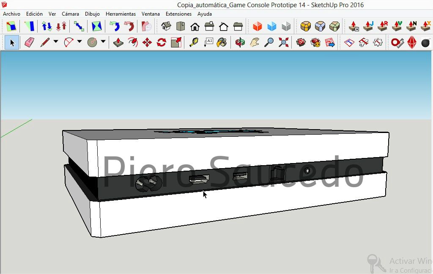Activate the Follow Me tool

pyautogui.click(x=133, y=42)
